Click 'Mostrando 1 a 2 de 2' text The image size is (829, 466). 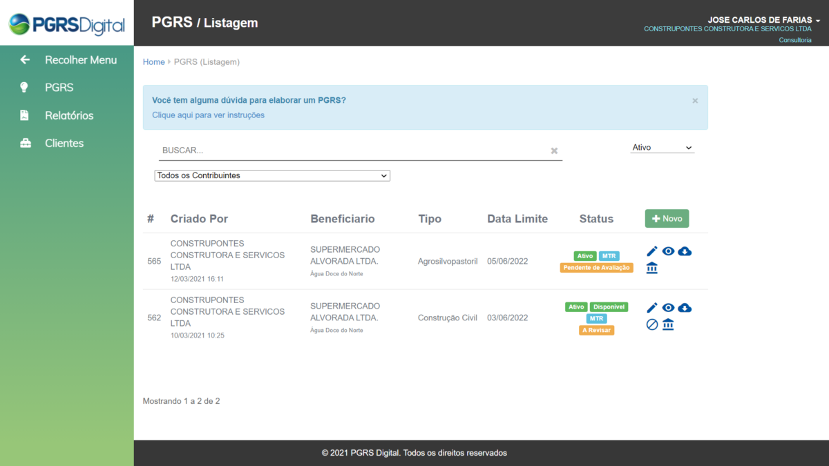(182, 401)
